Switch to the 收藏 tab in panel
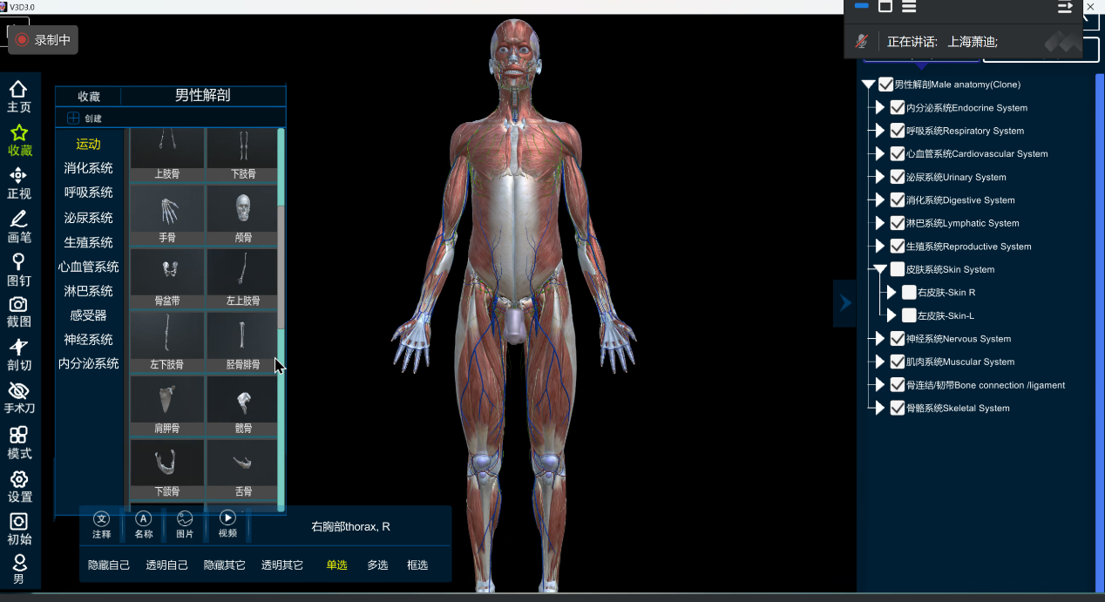 click(x=89, y=97)
